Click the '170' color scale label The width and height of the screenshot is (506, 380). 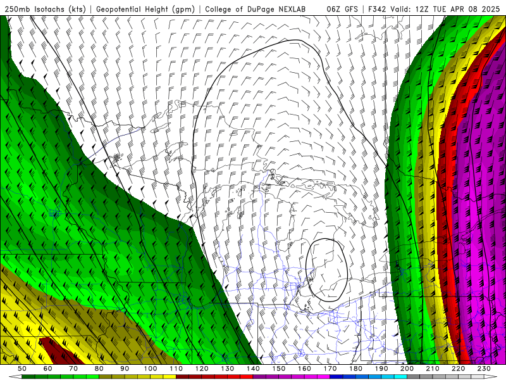point(330,369)
